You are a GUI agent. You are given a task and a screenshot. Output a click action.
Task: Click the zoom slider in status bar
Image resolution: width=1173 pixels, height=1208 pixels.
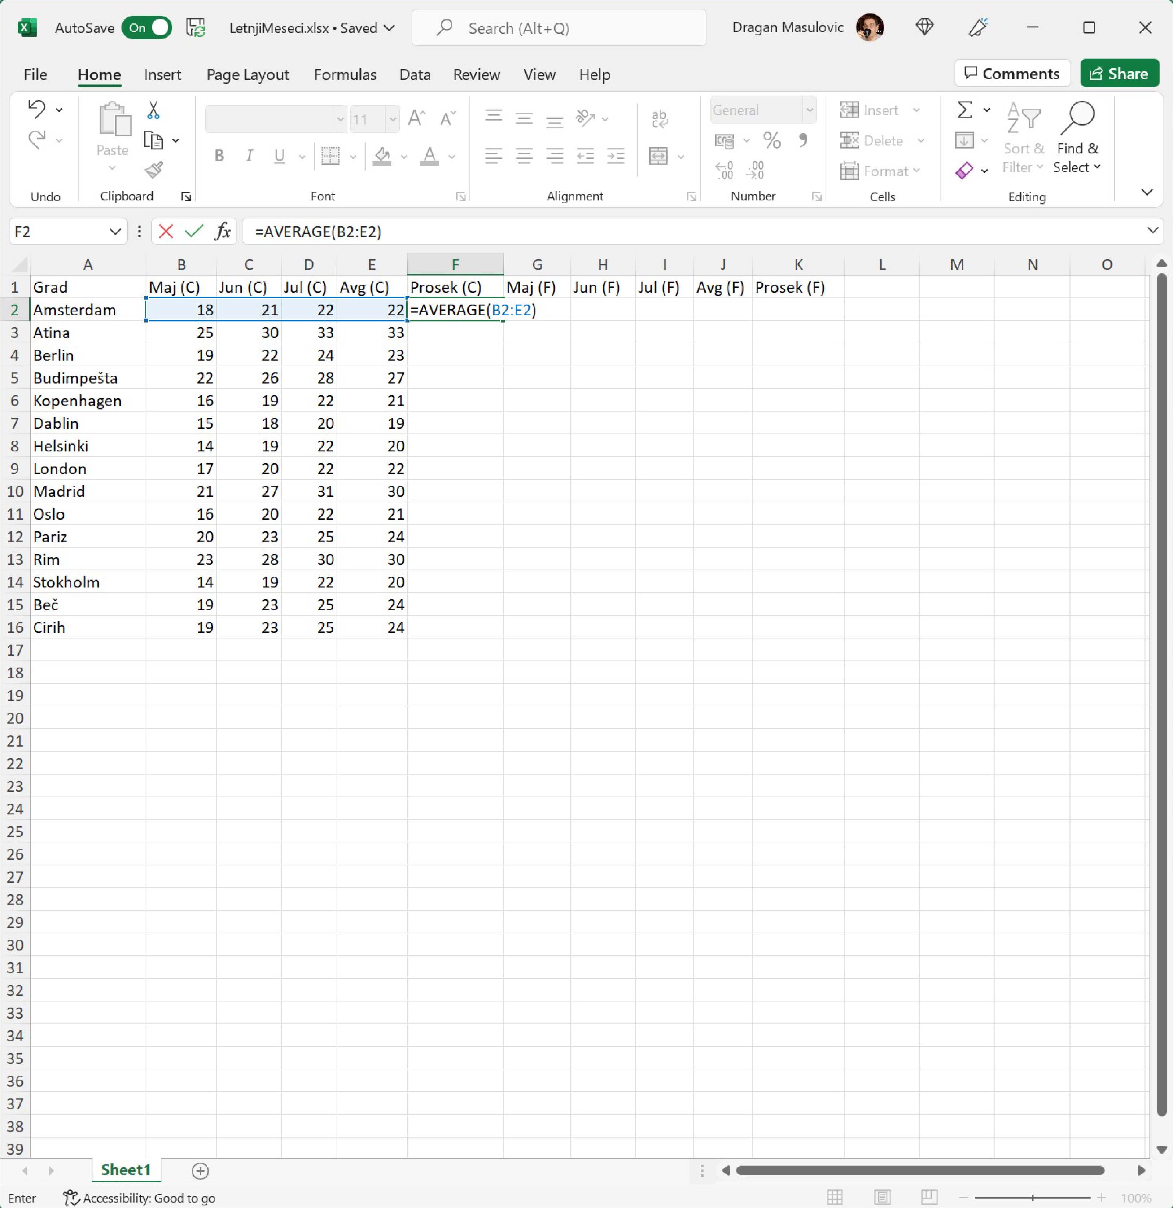(x=1032, y=1198)
